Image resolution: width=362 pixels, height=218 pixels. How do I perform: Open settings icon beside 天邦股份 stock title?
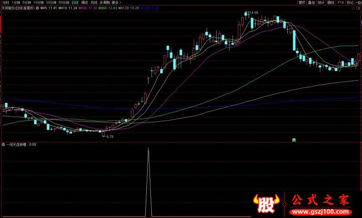(x=37, y=8)
